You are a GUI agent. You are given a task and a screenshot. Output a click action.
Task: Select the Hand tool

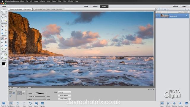point(6,12)
